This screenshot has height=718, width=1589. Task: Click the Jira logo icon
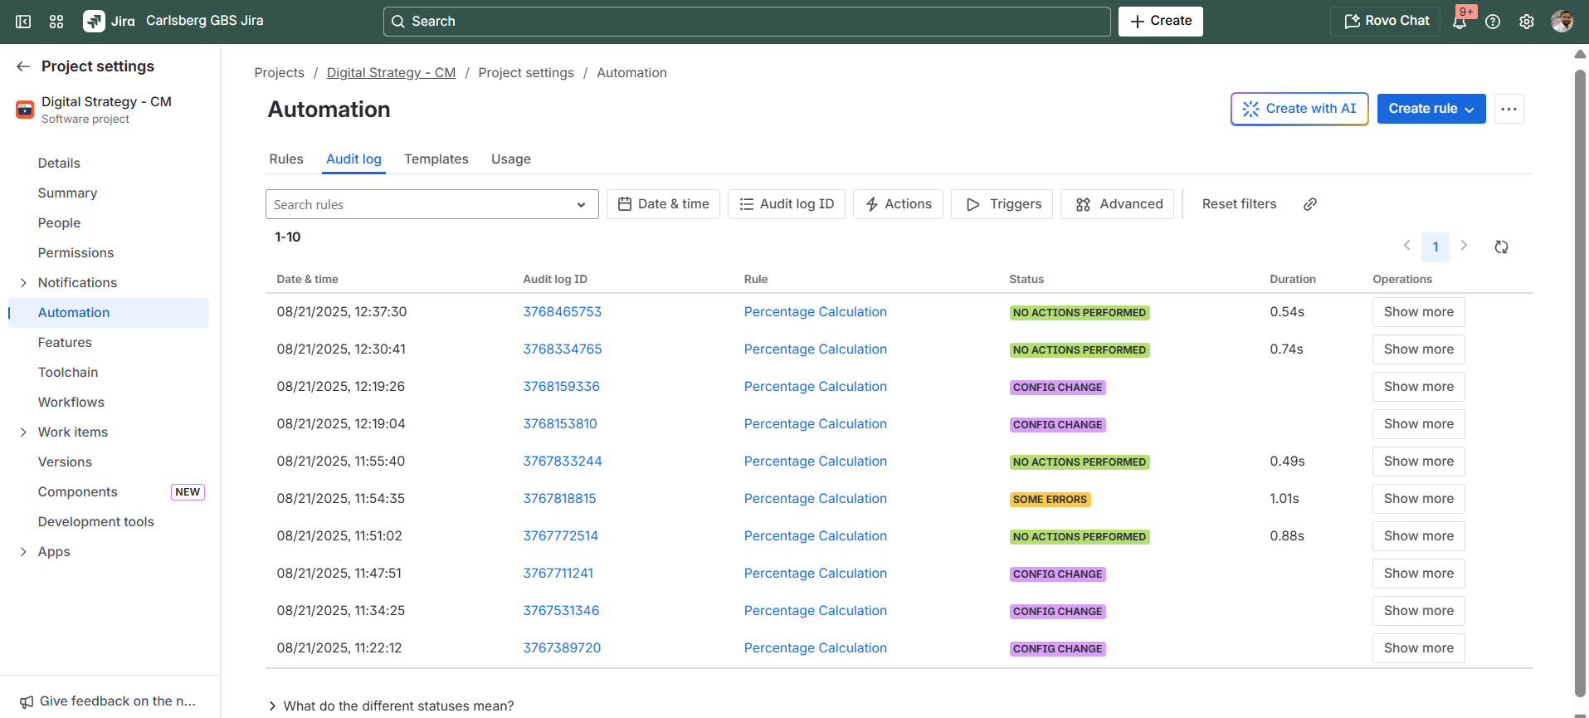pos(94,22)
